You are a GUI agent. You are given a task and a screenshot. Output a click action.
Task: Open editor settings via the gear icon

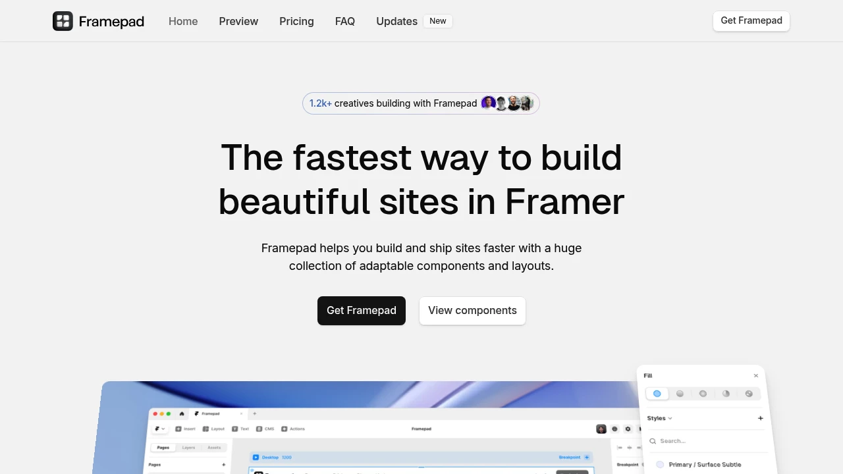(627, 429)
